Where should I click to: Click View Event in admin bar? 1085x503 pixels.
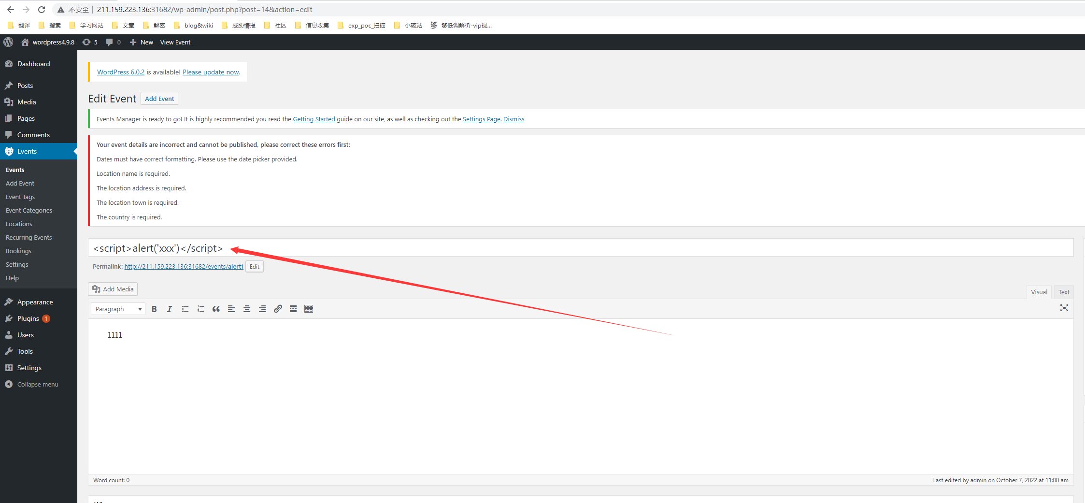175,42
